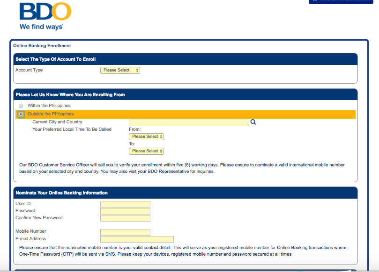This screenshot has width=379, height=272.
Task: Click the Online Banking Enrollment heading
Action: [x=41, y=45]
